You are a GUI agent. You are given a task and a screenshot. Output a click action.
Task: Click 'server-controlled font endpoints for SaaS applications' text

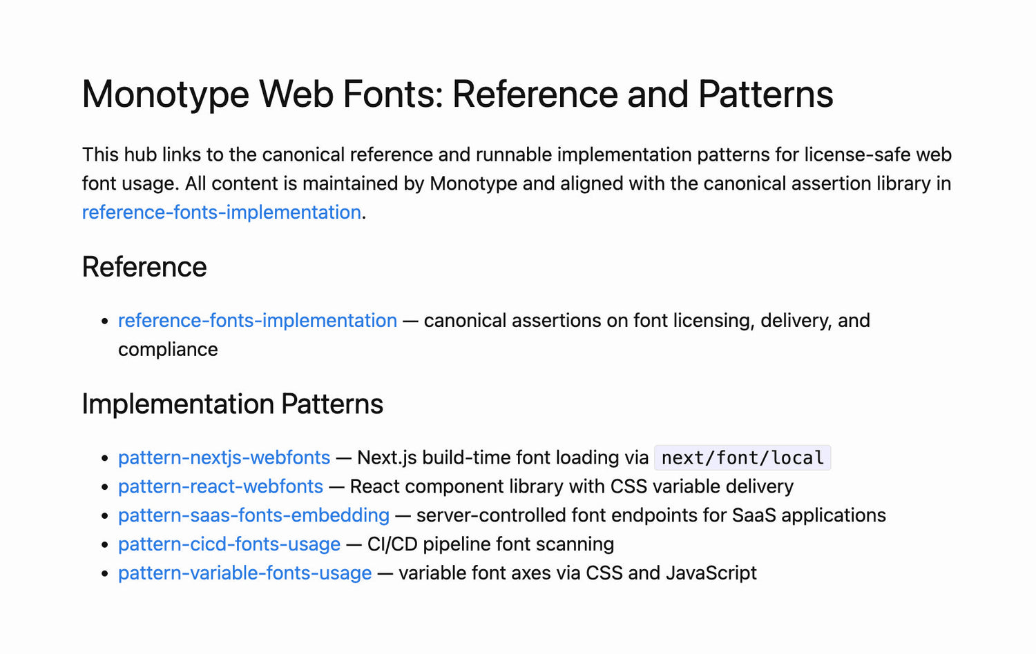651,516
